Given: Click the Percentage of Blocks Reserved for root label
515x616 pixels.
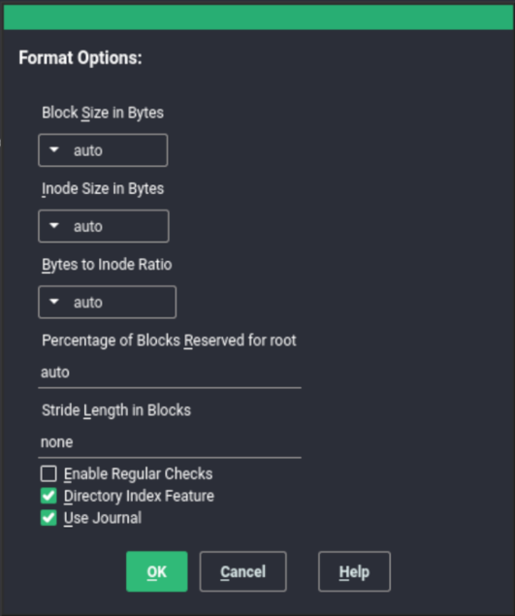Looking at the screenshot, I should (169, 340).
